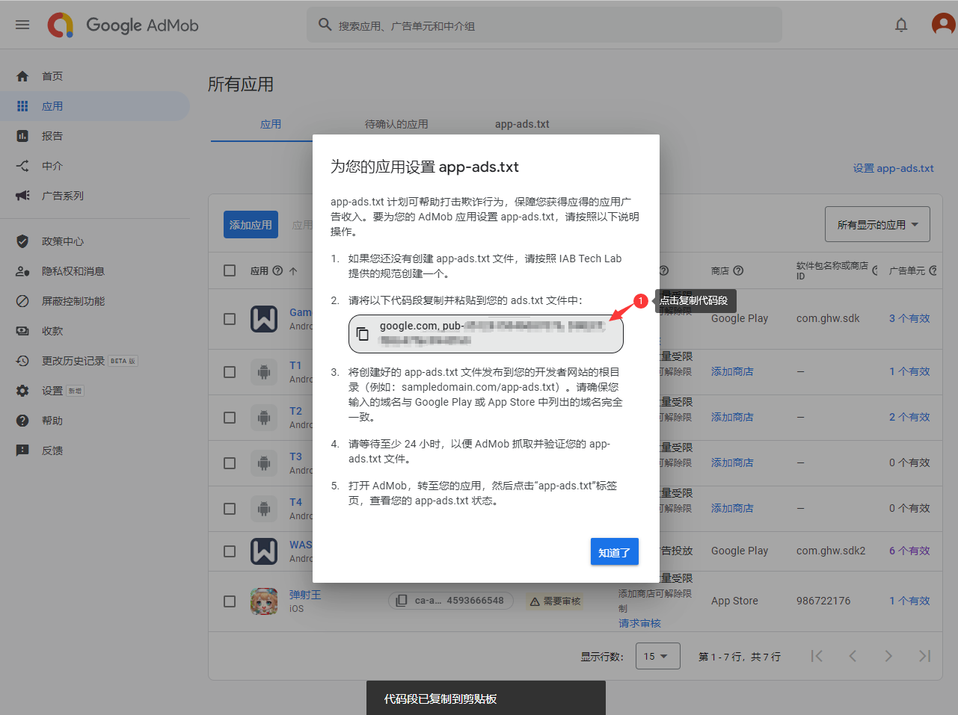Copy the app-ads.txt code snippet icon

363,334
